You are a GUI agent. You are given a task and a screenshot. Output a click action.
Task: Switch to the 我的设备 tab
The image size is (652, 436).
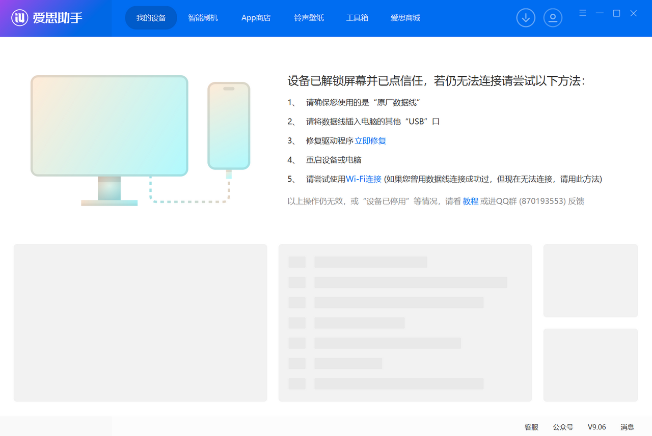point(151,18)
